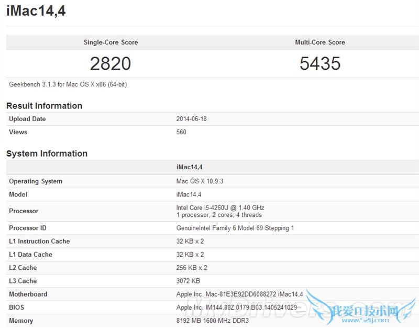Select the Views label
The height and width of the screenshot is (328, 419).
(18, 132)
